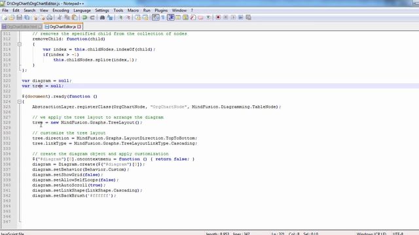The image size is (419, 235).
Task: Click 'tree = new MindFusion.Graphs.TreeLayout();' line
Action: (87, 123)
